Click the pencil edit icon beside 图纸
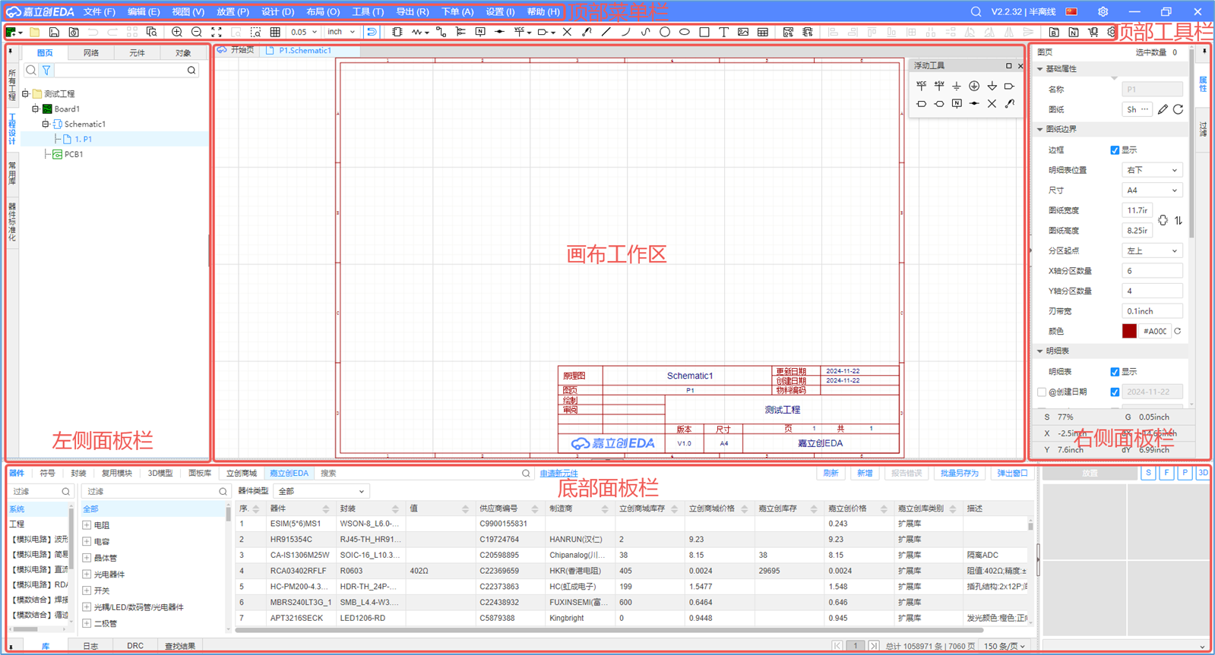This screenshot has height=655, width=1215. pyautogui.click(x=1163, y=109)
